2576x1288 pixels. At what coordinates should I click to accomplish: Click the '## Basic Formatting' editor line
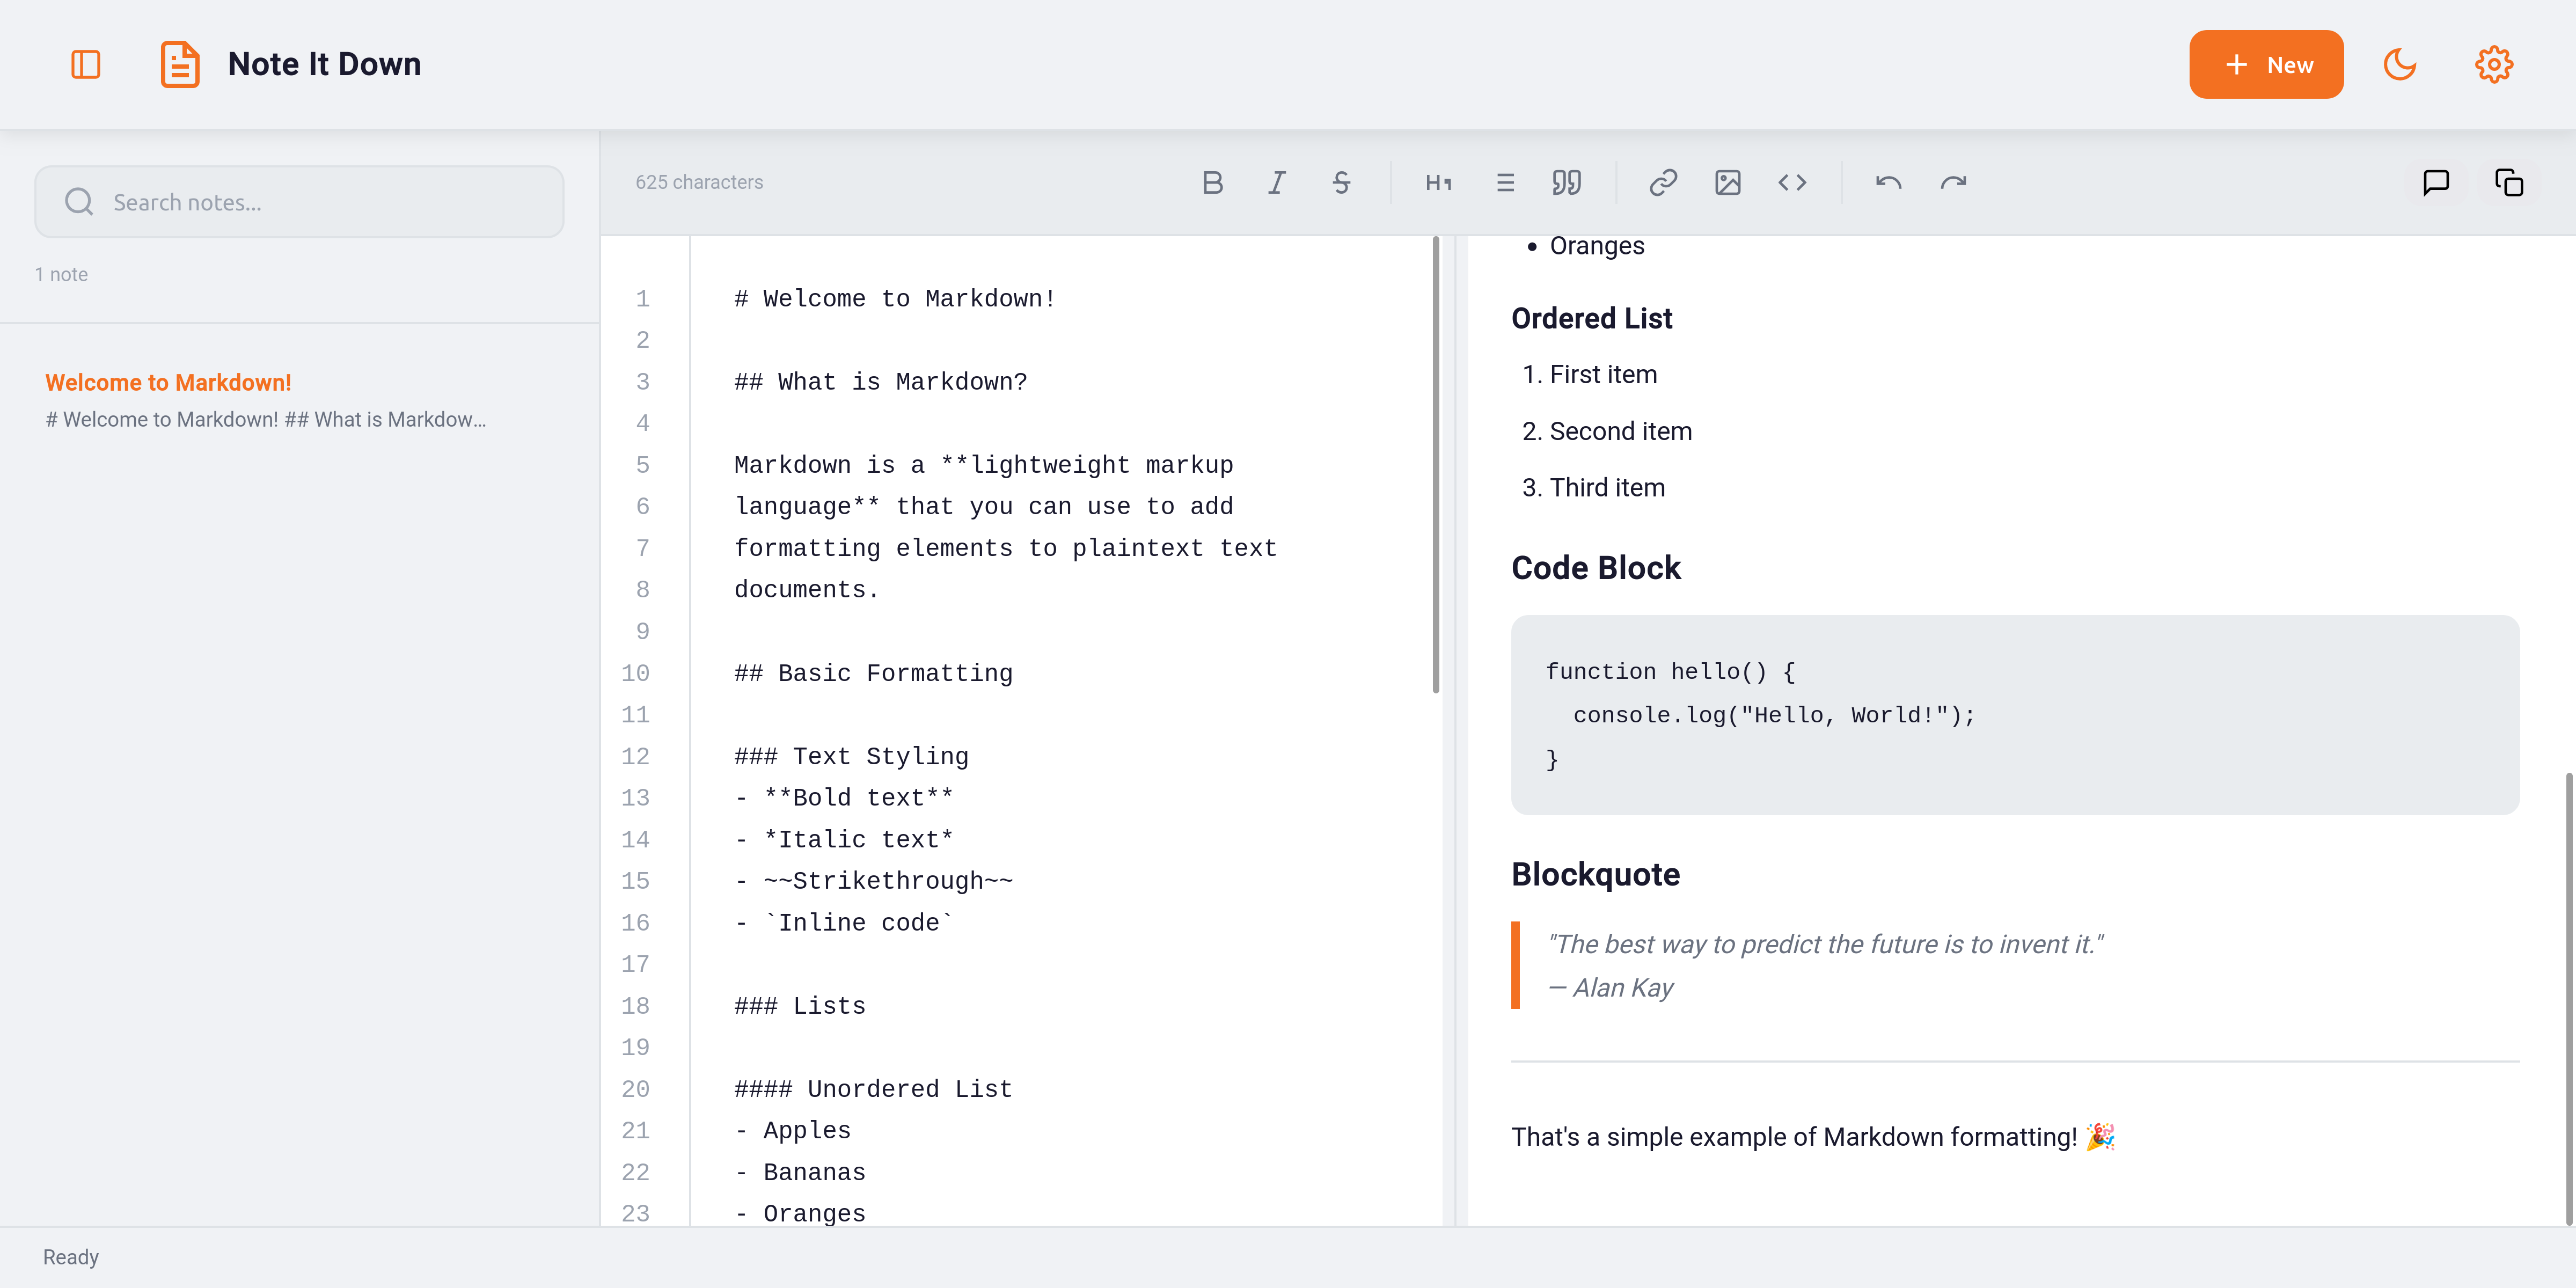click(x=873, y=673)
